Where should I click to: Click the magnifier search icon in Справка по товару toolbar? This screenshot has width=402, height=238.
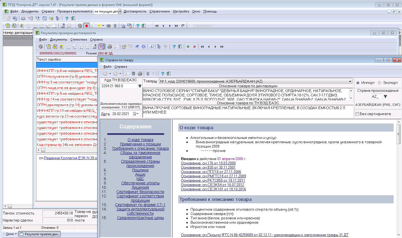coord(127,74)
